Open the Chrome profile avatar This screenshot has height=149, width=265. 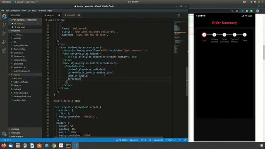pos(258,11)
